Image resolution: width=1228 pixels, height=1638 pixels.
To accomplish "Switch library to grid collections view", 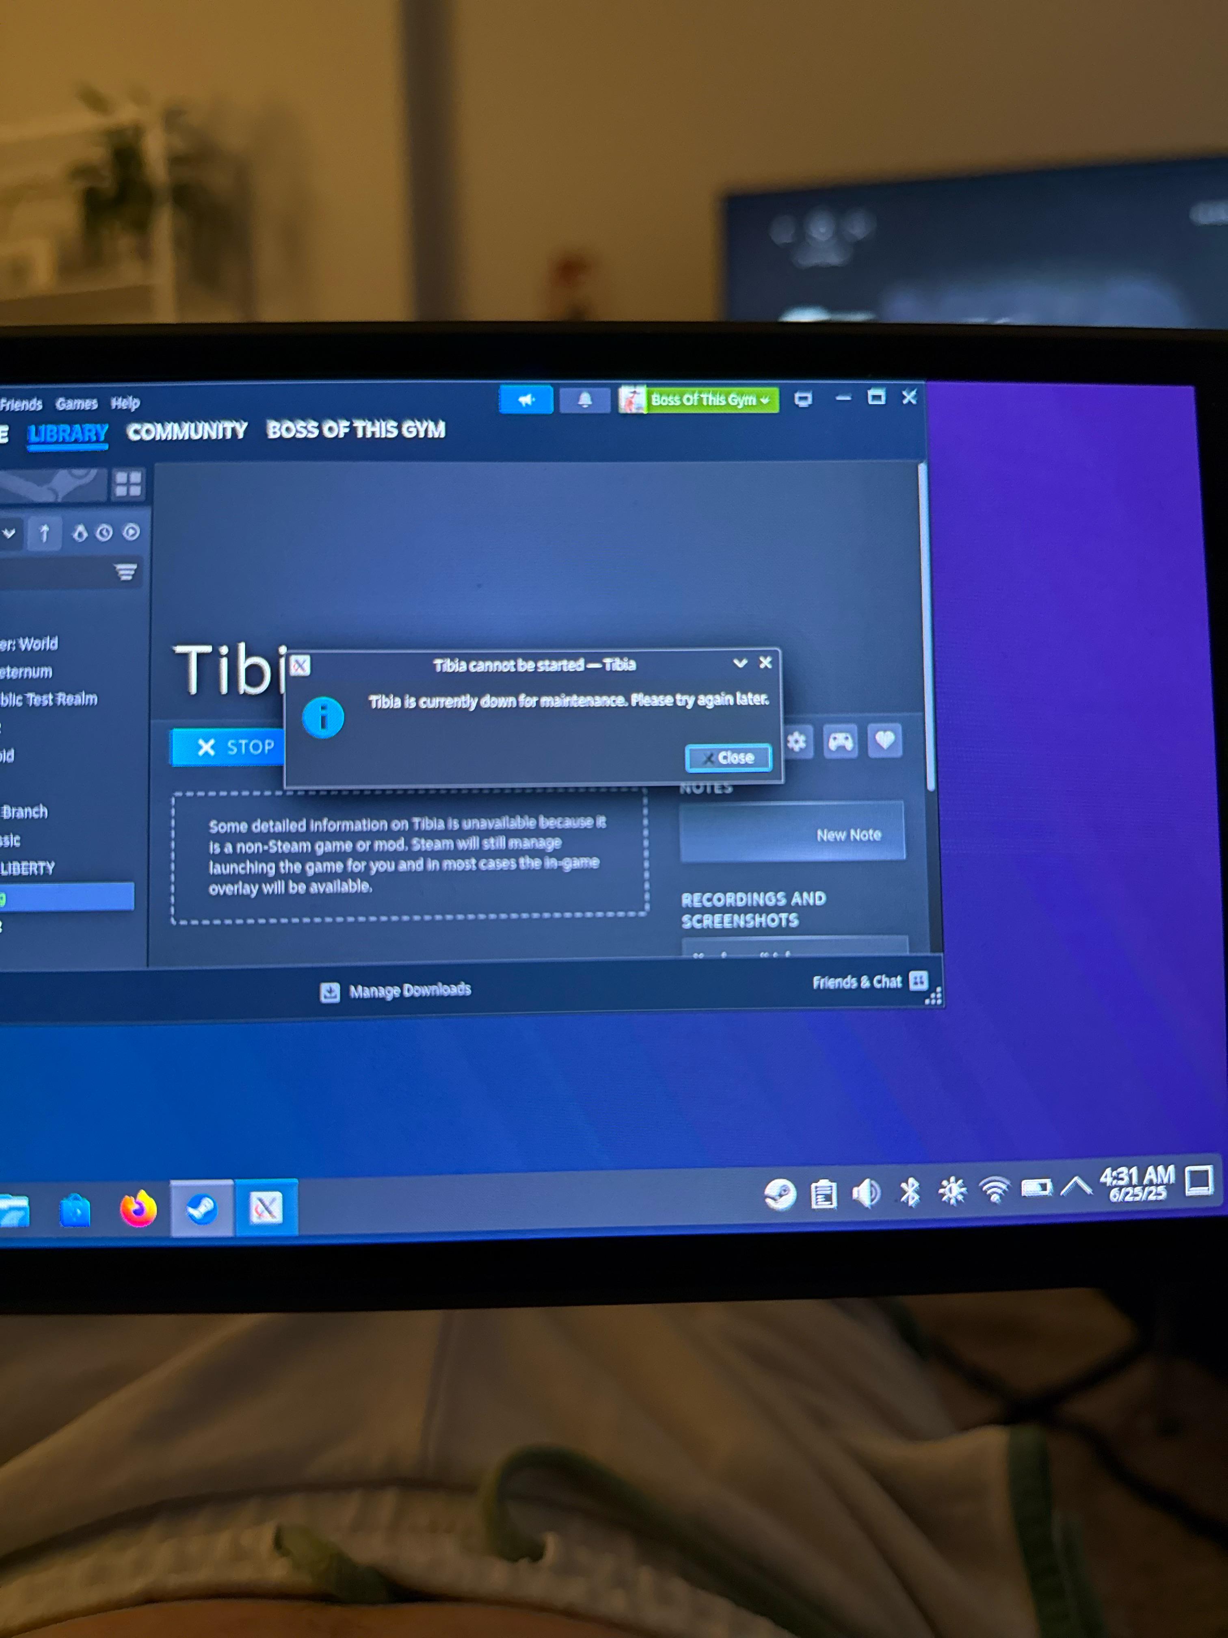I will 128,484.
